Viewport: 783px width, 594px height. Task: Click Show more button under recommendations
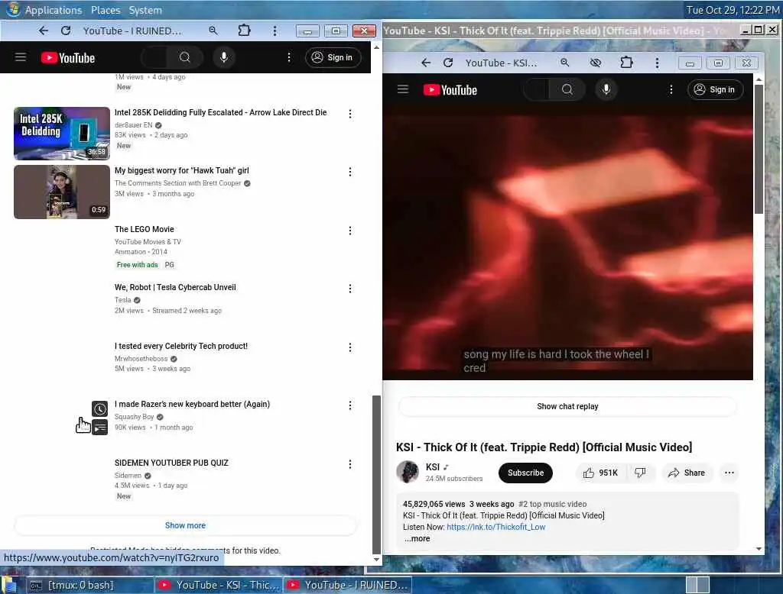pyautogui.click(x=185, y=525)
